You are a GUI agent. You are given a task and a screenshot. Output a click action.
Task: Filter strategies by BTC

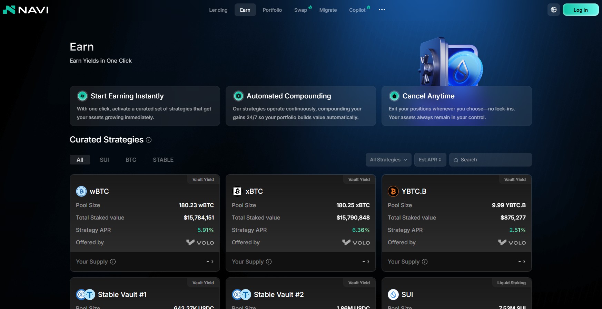[x=131, y=160]
